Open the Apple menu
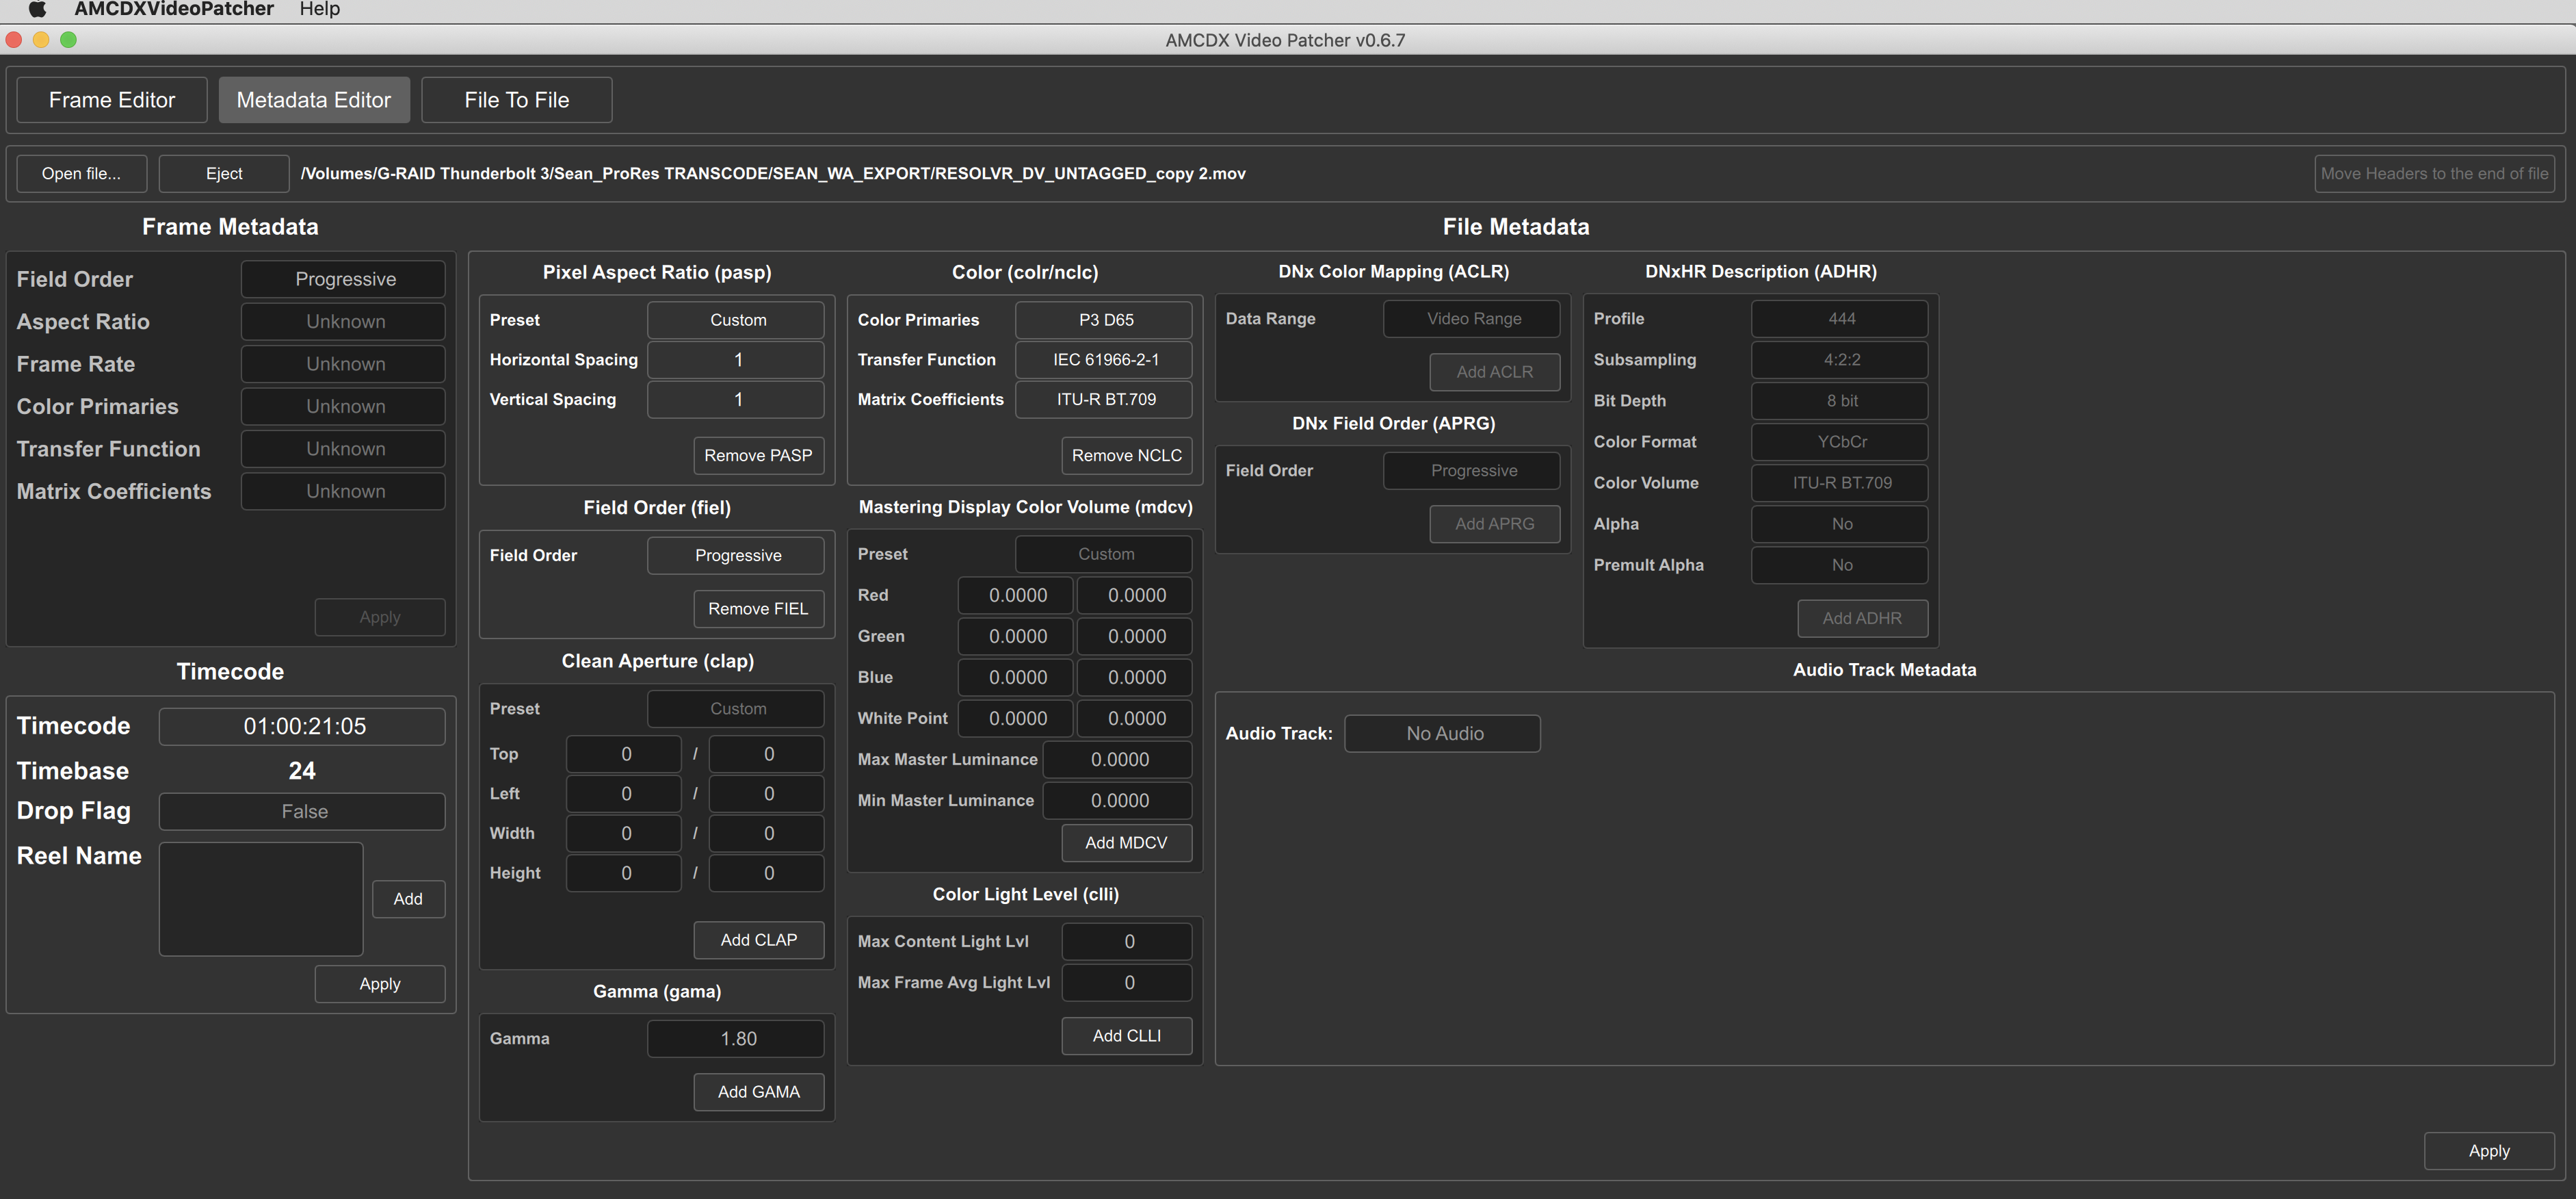Screen dimensions: 2576x1199 [x=37, y=9]
